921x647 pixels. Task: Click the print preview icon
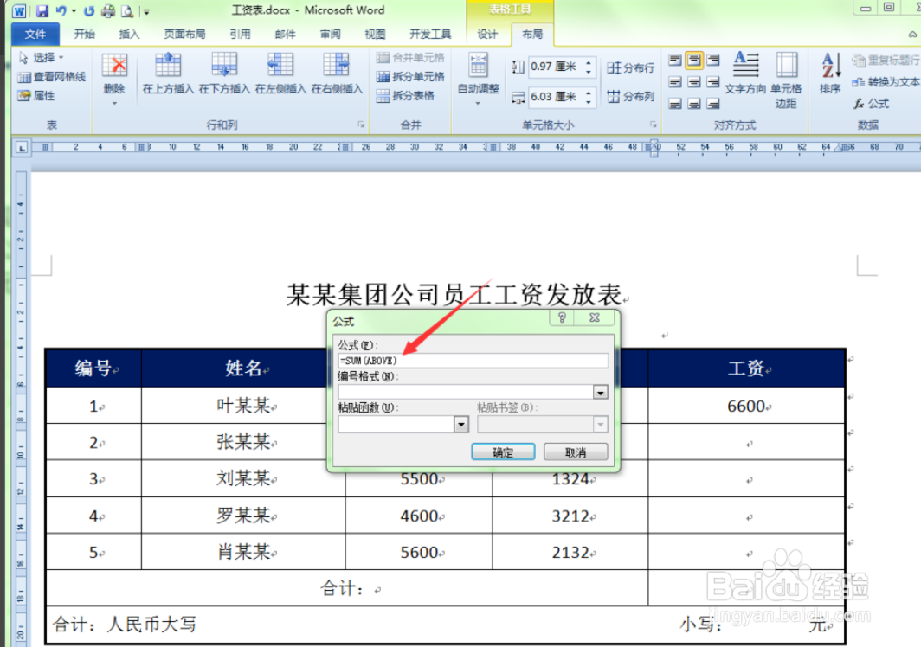[x=127, y=10]
